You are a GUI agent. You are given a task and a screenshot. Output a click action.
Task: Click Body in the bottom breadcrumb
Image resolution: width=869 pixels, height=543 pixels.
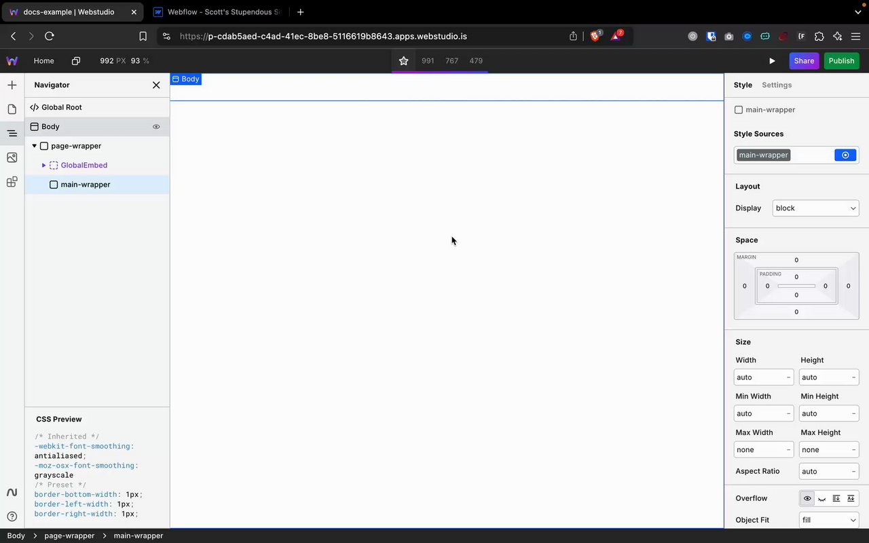pos(16,536)
